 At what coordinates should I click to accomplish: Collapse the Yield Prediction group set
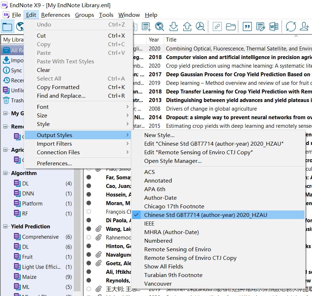pyautogui.click(x=5, y=227)
